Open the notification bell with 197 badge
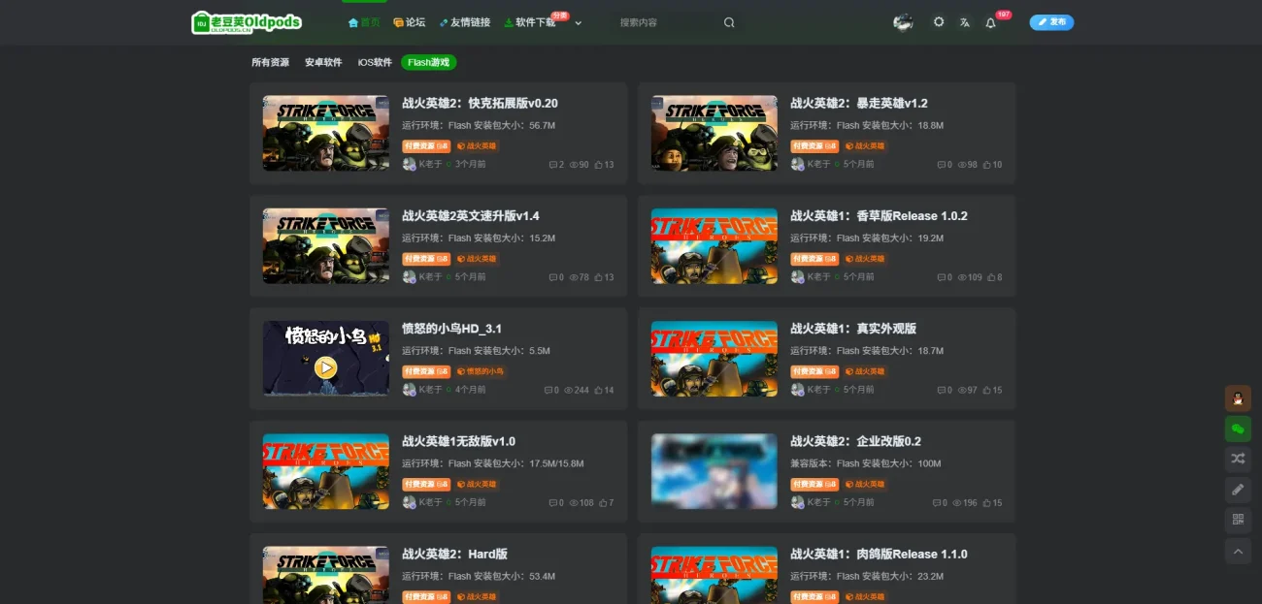 click(x=991, y=22)
